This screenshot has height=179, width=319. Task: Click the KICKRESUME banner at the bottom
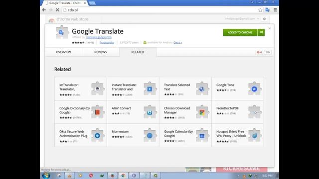(x=241, y=169)
